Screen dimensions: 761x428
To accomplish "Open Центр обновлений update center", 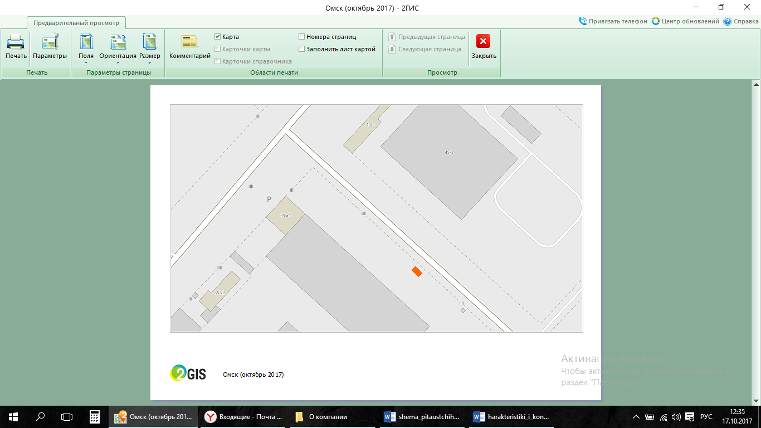I will pos(656,21).
